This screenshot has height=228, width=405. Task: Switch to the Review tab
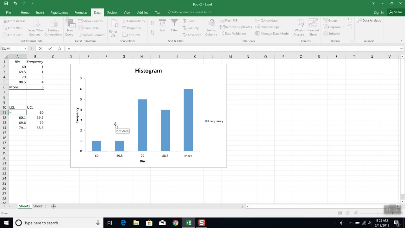click(112, 12)
